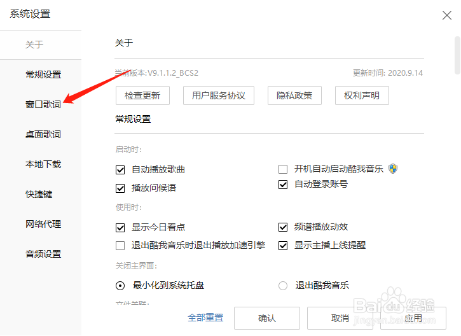The image size is (461, 336).
Task: Disable 频谱播放动效
Action: [x=283, y=227]
